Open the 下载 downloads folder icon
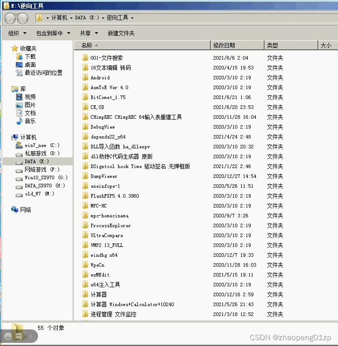The height and width of the screenshot is (346, 338). (19, 56)
